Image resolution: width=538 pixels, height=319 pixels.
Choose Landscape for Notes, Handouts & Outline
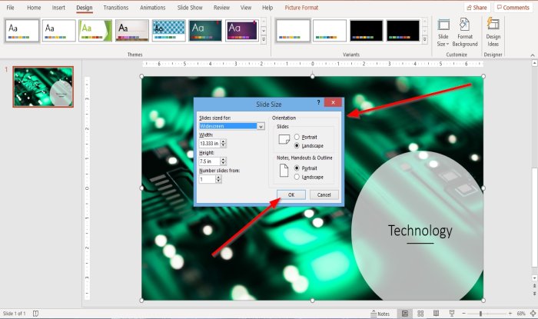tap(297, 177)
